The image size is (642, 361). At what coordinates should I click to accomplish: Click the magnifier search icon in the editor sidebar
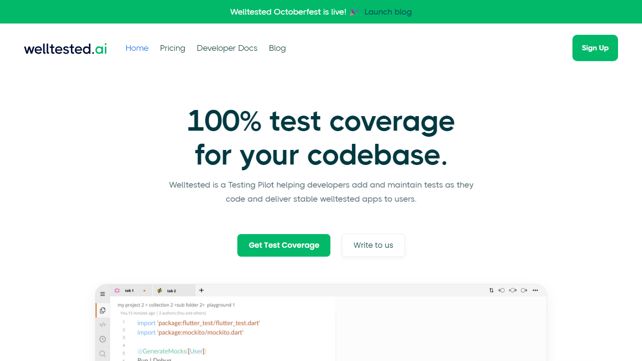102,353
